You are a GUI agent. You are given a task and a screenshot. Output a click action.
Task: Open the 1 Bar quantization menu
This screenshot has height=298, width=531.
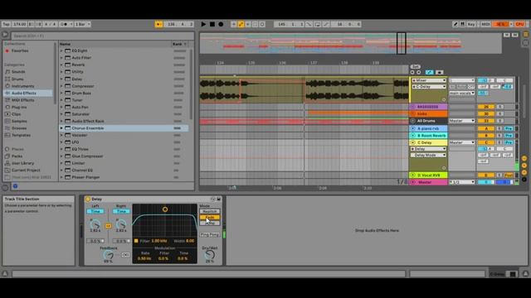(x=83, y=24)
